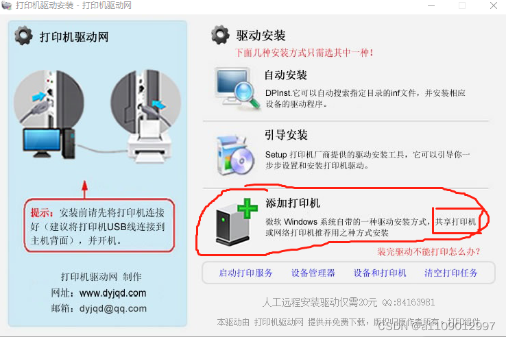Open 设备和打印机 link
The image size is (506, 337).
[x=380, y=273]
